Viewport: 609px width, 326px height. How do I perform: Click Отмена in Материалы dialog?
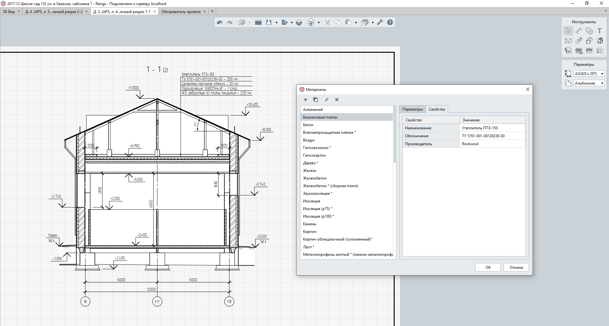tap(516, 268)
